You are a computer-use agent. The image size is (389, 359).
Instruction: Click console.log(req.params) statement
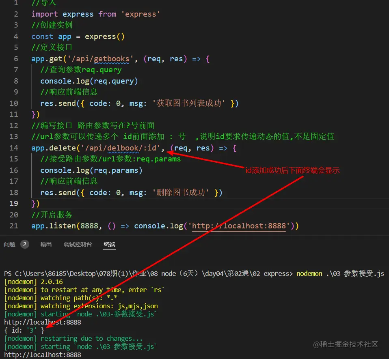(x=91, y=170)
